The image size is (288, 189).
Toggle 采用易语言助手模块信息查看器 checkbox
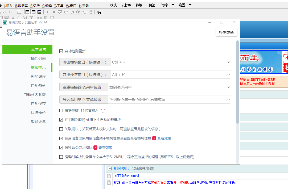coord(61,138)
